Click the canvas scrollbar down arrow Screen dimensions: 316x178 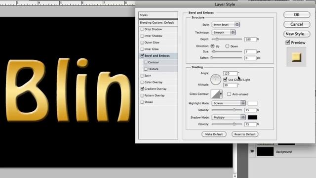235,176
